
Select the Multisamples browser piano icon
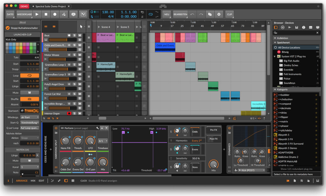(x=297, y=27)
